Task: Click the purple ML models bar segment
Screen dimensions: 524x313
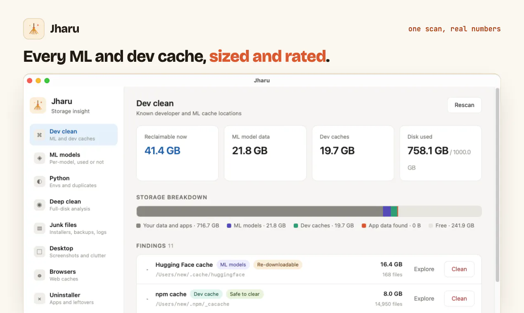Action: pos(387,211)
